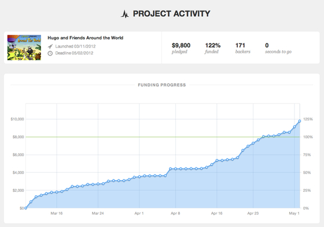Click the rocket launch icon
This screenshot has width=324, height=227.
(50, 46)
